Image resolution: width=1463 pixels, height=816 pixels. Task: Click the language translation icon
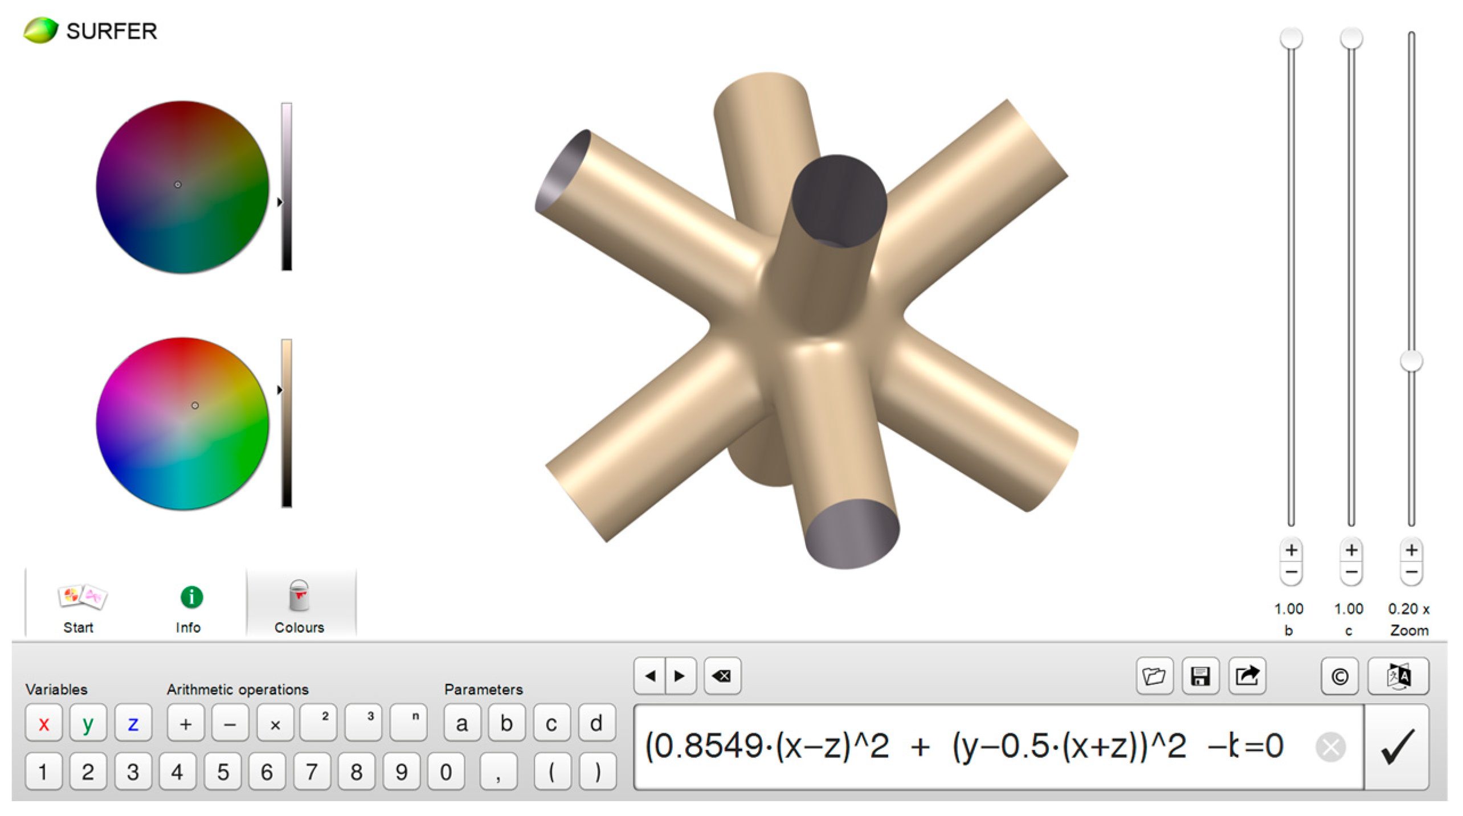point(1397,676)
